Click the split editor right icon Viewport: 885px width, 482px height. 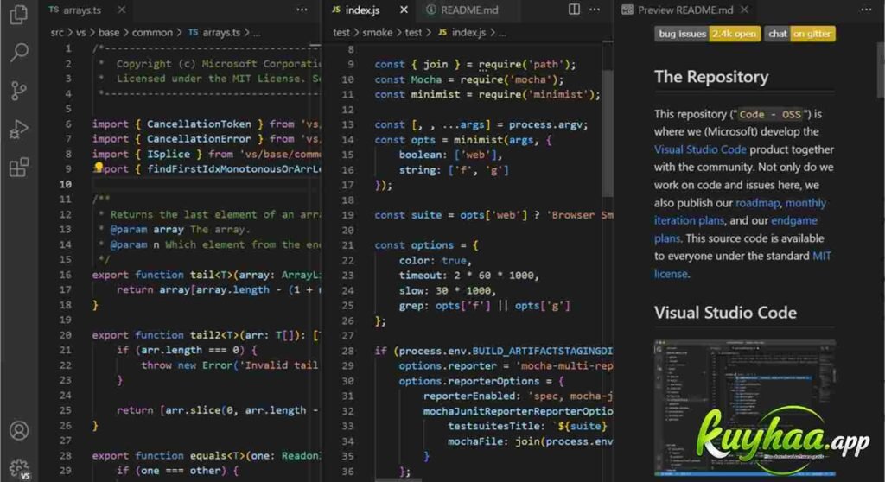574,9
